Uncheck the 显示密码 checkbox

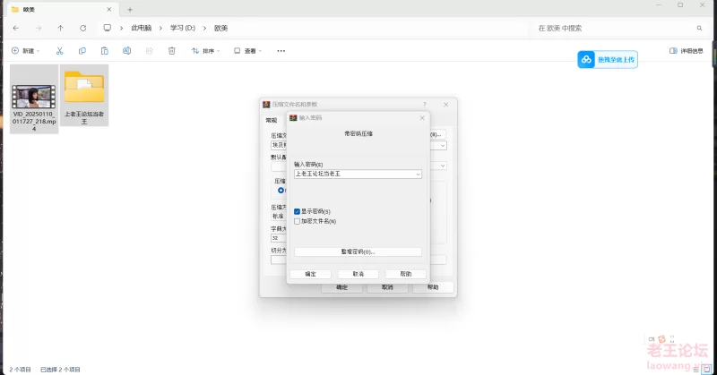tap(297, 211)
